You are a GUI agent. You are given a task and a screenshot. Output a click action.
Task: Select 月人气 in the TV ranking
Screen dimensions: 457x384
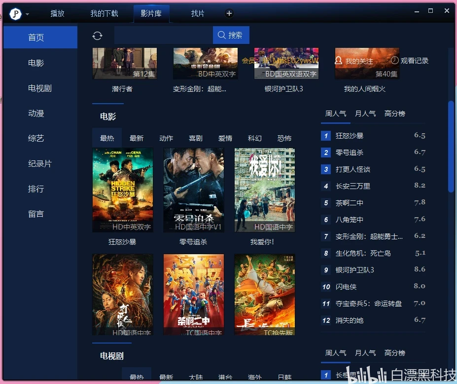click(365, 353)
